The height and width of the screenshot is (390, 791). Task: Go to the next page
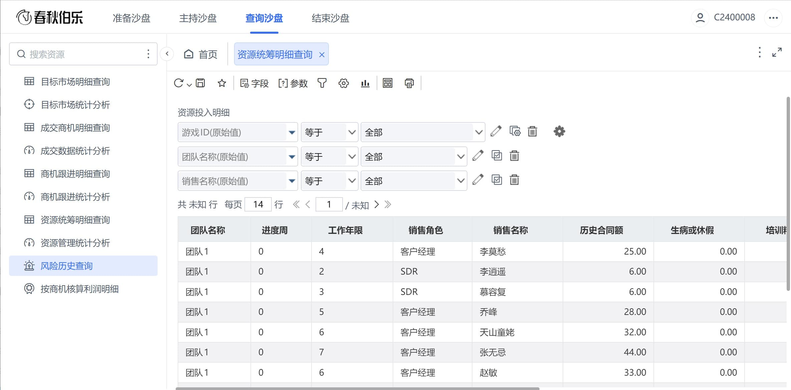[x=377, y=205]
